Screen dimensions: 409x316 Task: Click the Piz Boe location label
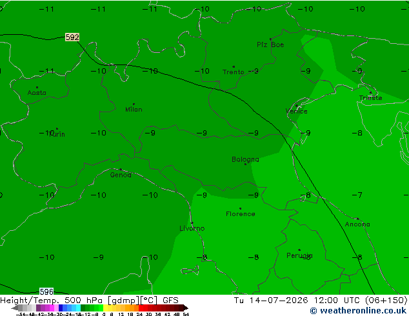pyautogui.click(x=270, y=44)
